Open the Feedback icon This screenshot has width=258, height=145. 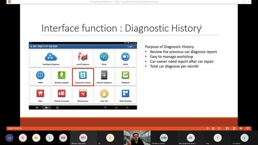point(125,75)
